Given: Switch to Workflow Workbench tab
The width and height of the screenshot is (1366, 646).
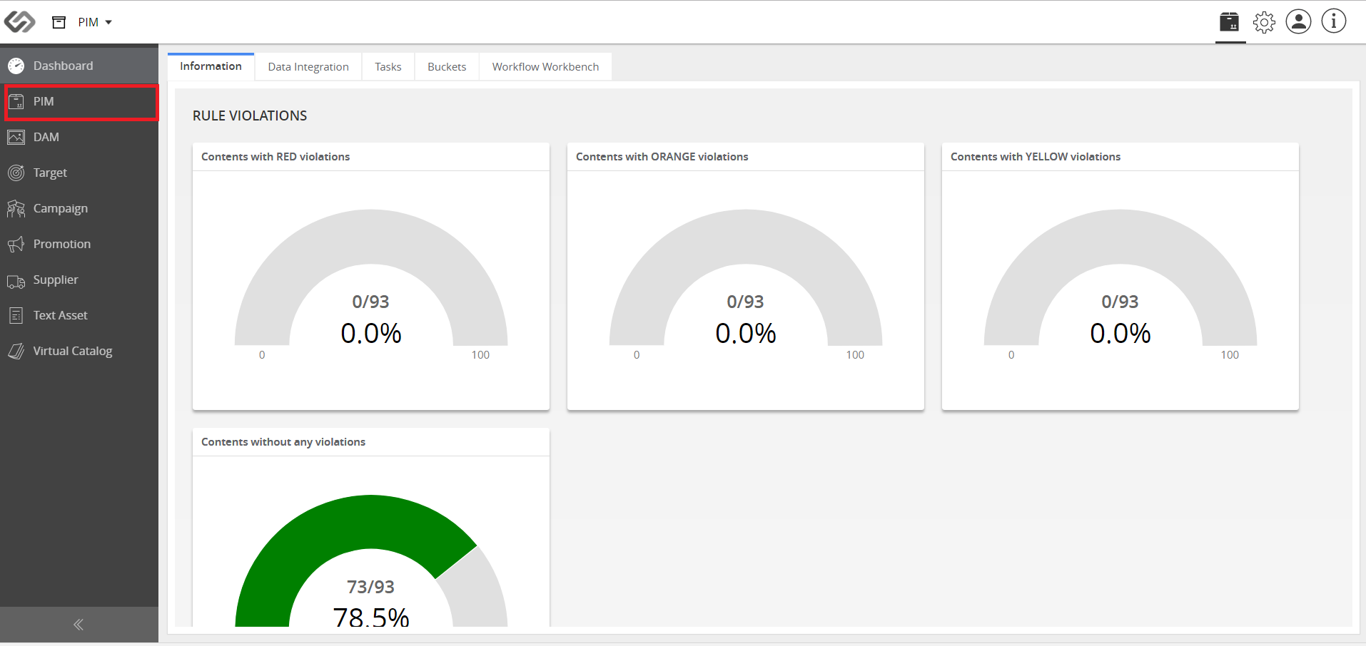Looking at the screenshot, I should coord(545,67).
